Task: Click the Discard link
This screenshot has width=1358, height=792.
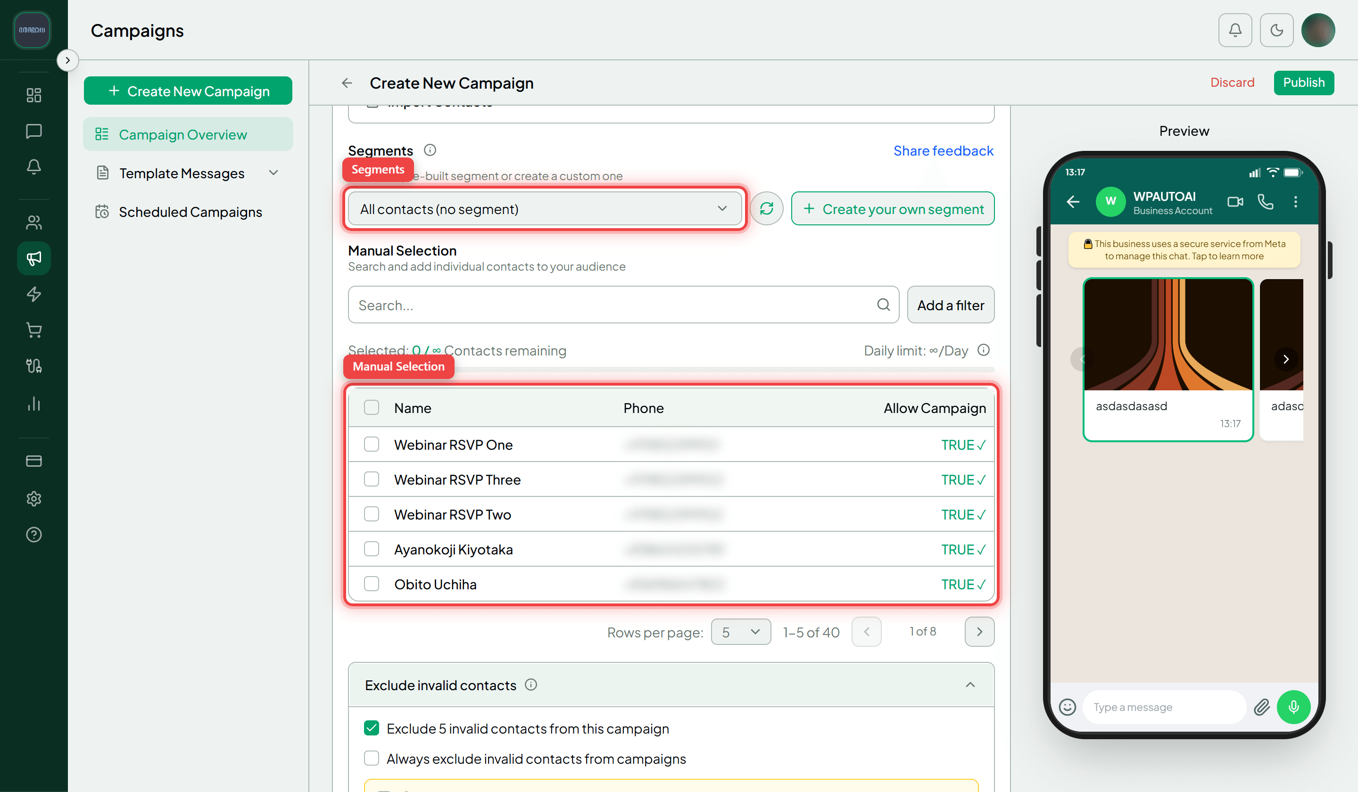Action: pyautogui.click(x=1232, y=82)
